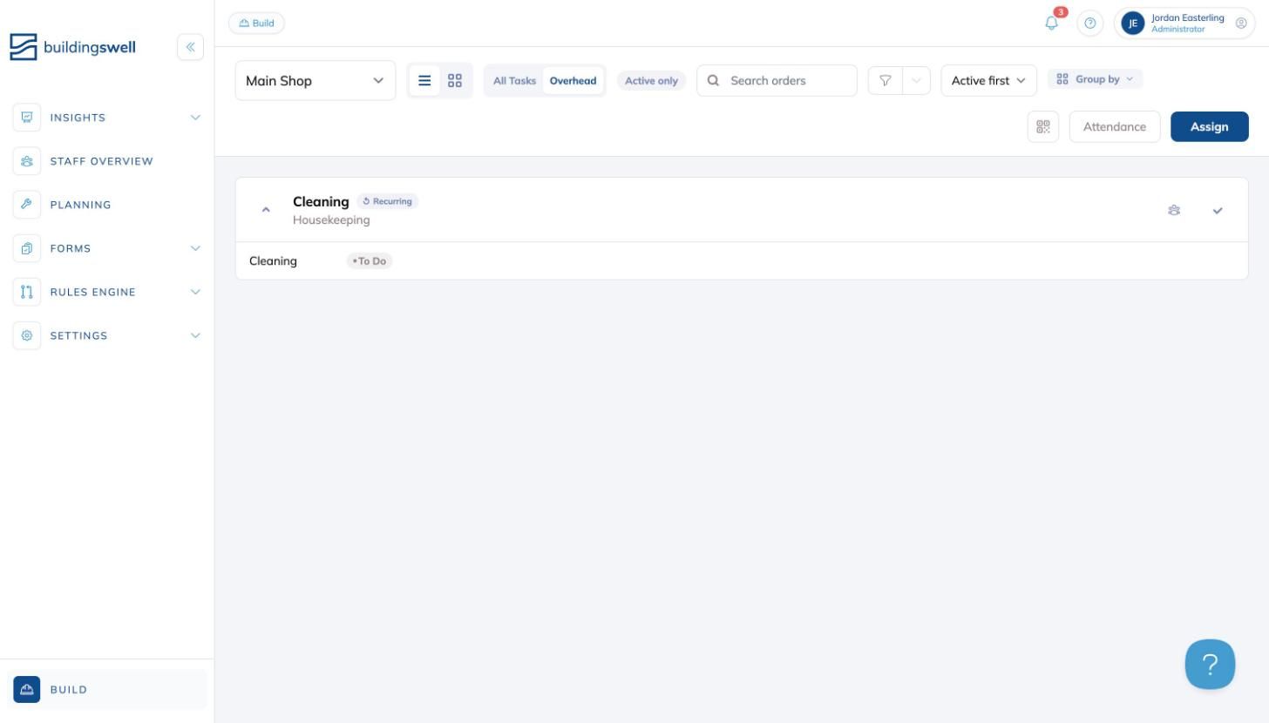Click the To Do status badge
The height and width of the screenshot is (723, 1269).
tap(370, 260)
